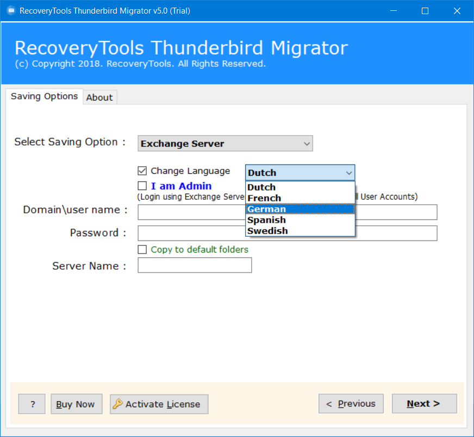
Task: Click the key icon on Activate License
Action: (x=117, y=403)
